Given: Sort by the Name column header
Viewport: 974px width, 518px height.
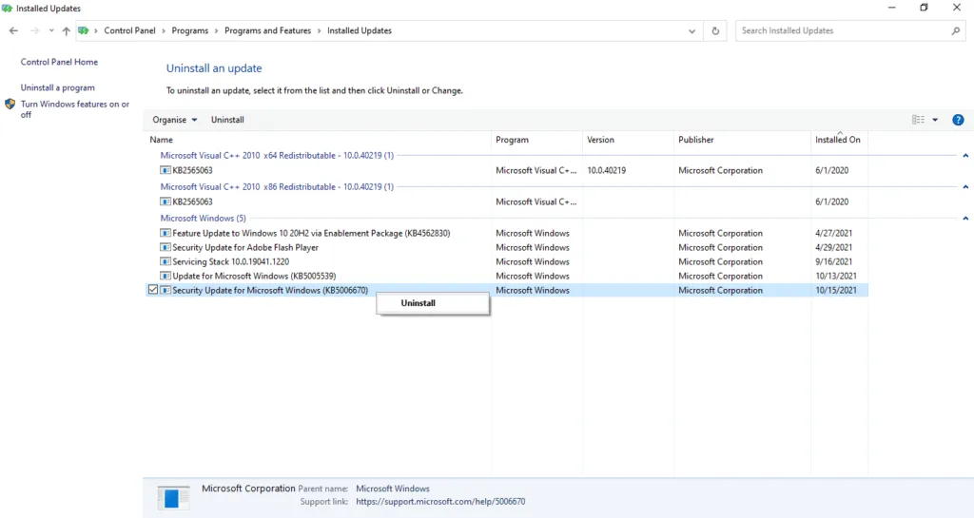Looking at the screenshot, I should (318, 140).
